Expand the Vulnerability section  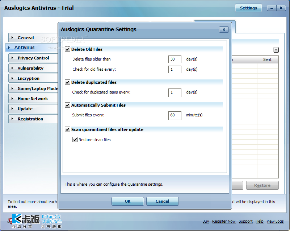point(33,68)
